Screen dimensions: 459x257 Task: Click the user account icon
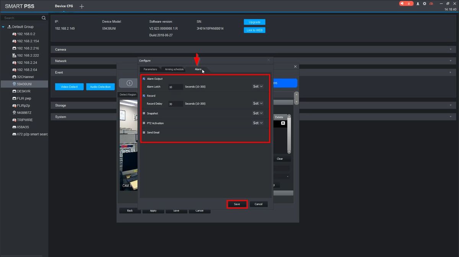click(418, 3)
